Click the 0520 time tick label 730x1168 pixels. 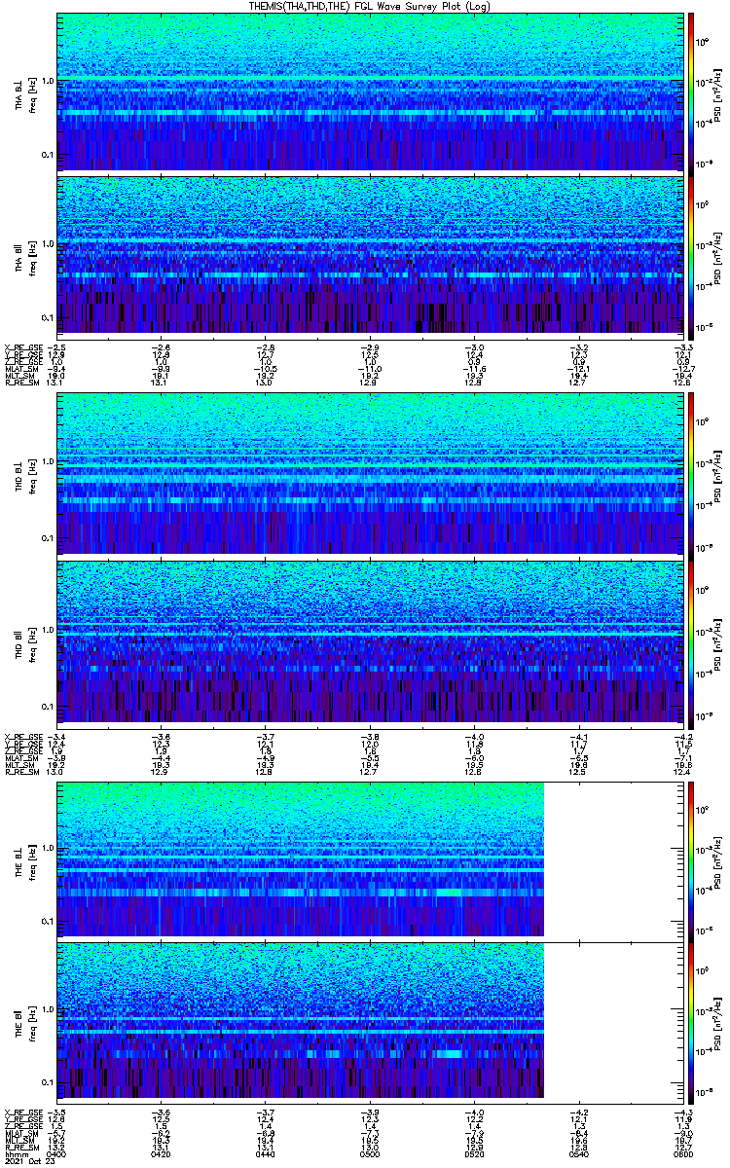click(473, 1154)
